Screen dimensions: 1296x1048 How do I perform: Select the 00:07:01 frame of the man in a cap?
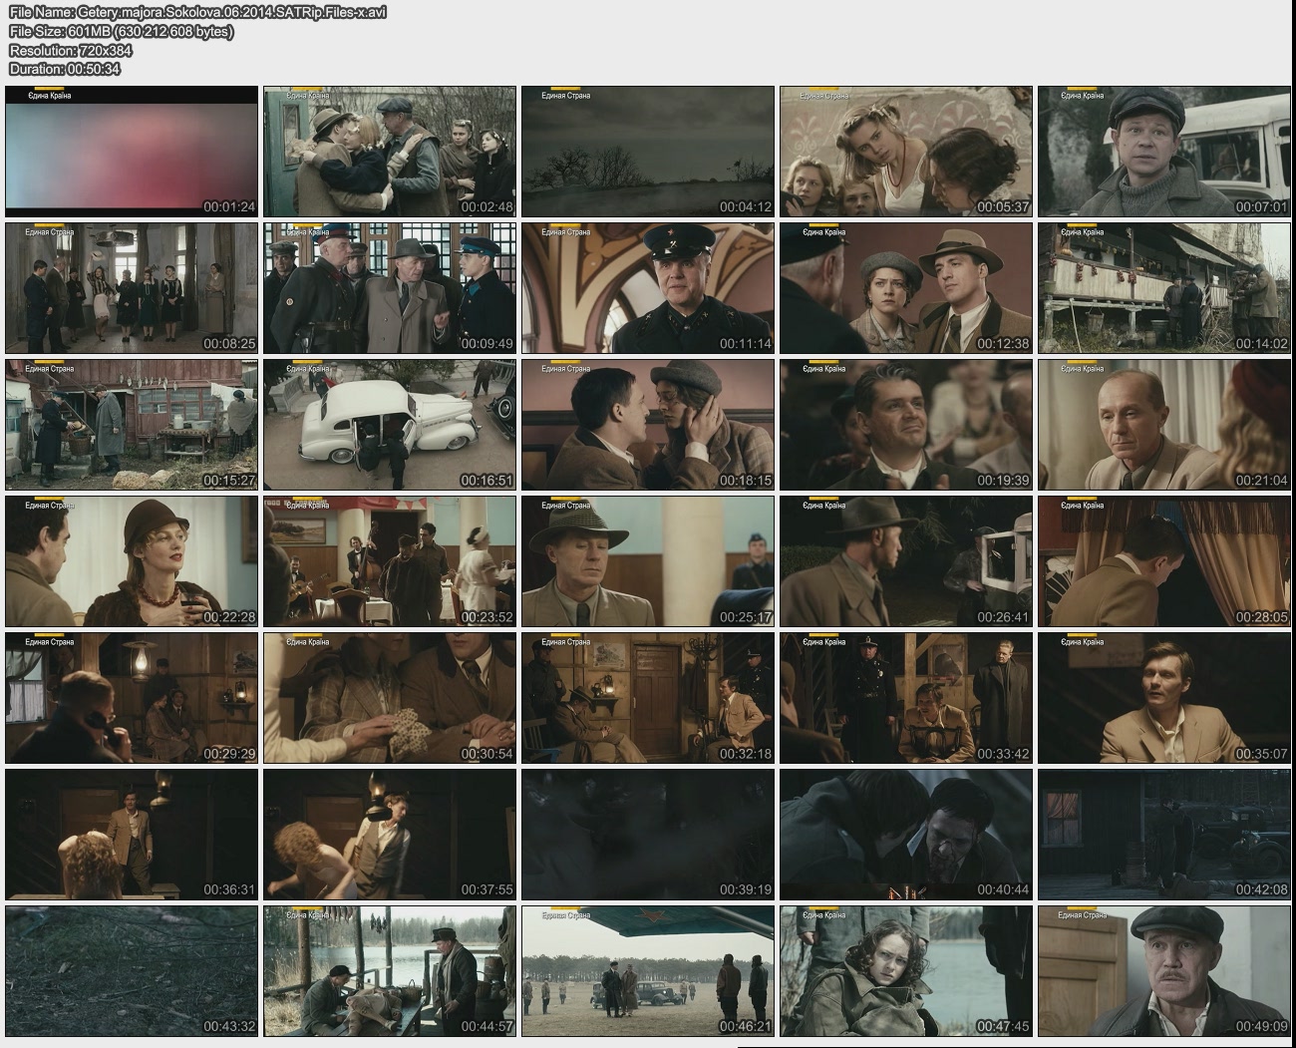(x=1163, y=152)
